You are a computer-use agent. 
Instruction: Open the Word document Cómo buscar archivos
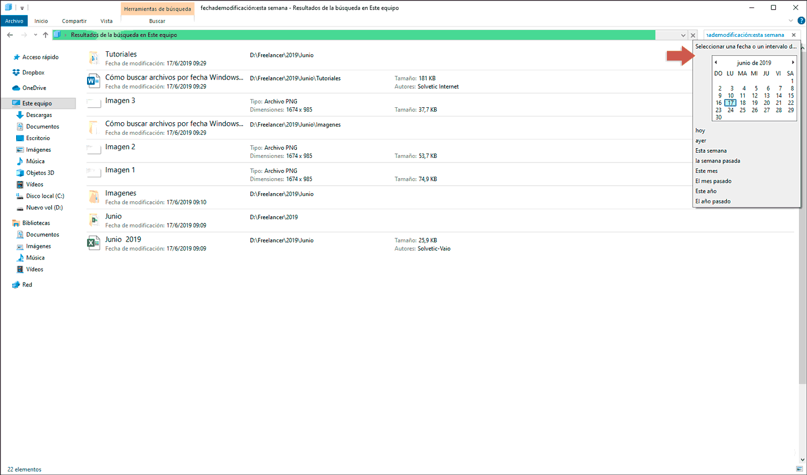(x=176, y=78)
